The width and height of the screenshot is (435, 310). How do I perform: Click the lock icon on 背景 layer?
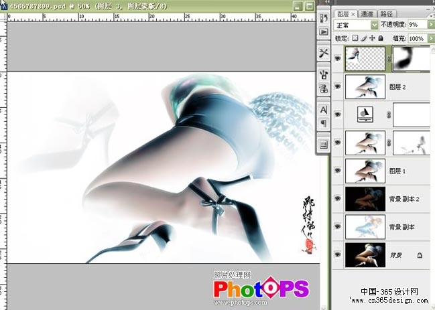[420, 255]
